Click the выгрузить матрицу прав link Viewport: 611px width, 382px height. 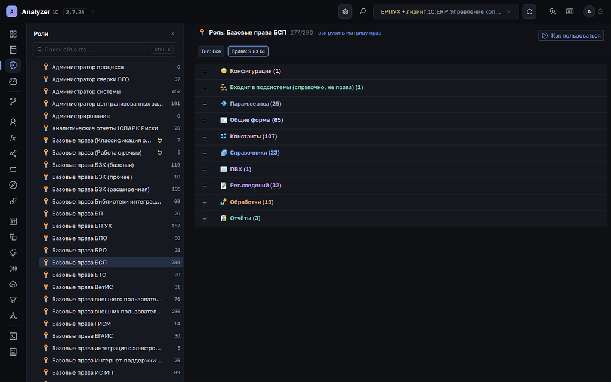pyautogui.click(x=350, y=33)
